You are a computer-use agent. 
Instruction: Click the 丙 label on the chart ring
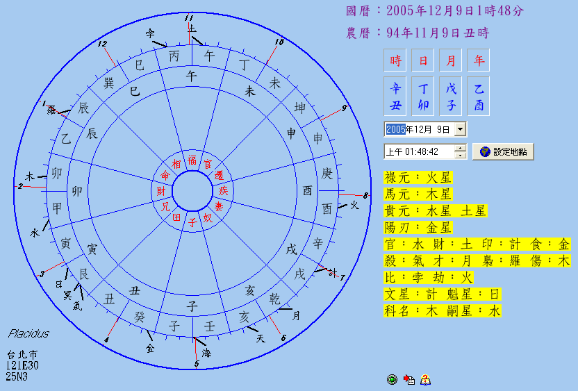[x=174, y=56]
